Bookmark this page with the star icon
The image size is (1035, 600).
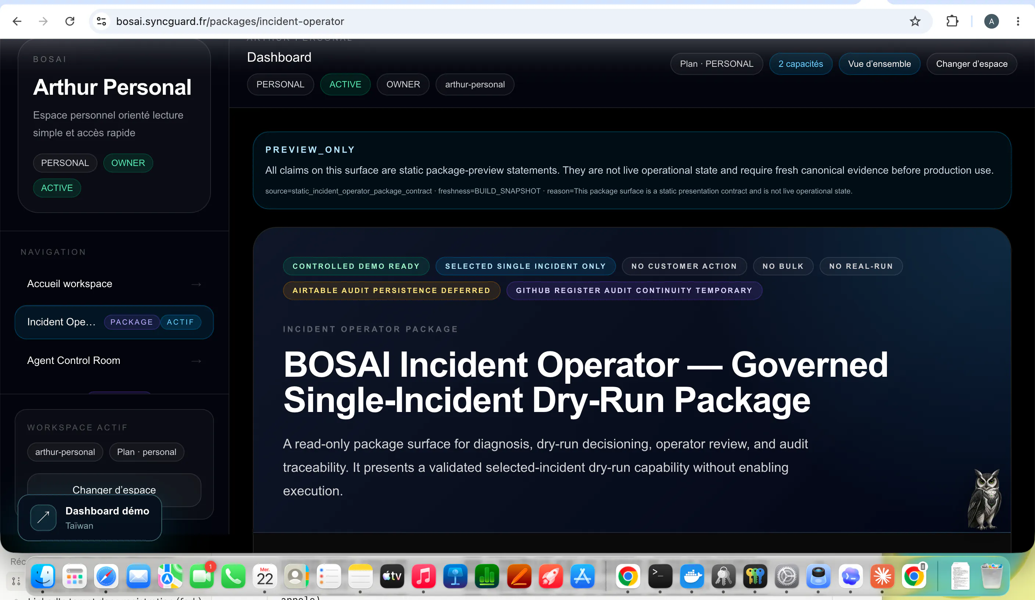[915, 21]
